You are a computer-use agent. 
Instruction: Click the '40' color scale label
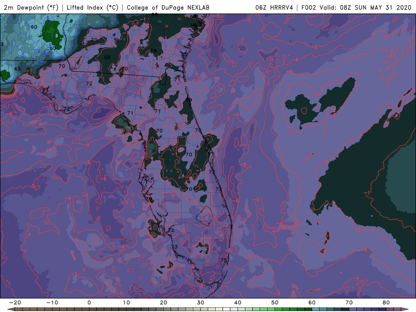click(x=238, y=303)
